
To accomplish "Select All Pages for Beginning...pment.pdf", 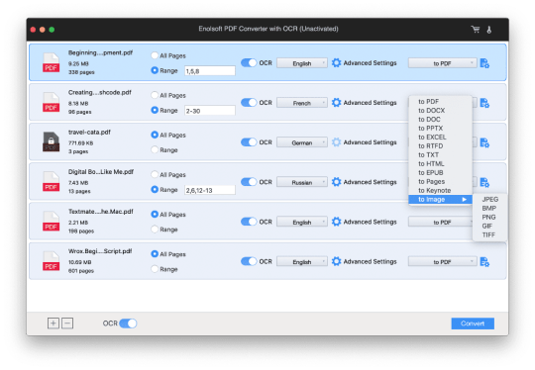I will tap(155, 55).
